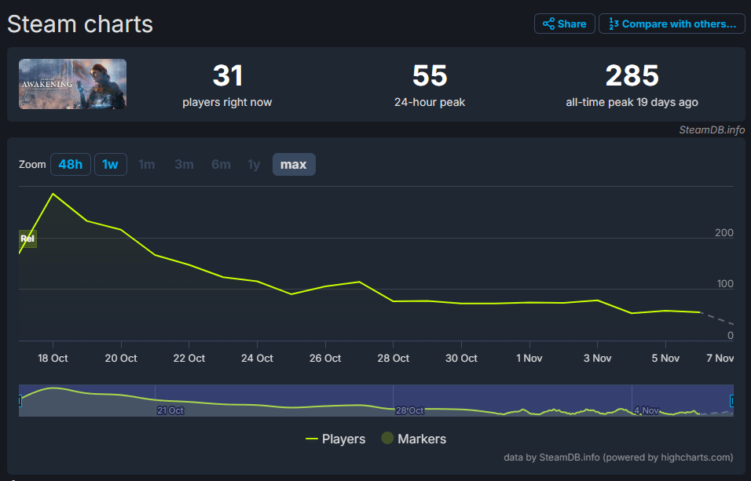The height and width of the screenshot is (481, 751).
Task: Click the "18 Oct" axis label
Action: point(53,358)
